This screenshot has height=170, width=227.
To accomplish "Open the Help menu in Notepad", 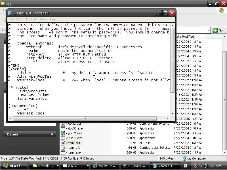I will click(x=53, y=19).
